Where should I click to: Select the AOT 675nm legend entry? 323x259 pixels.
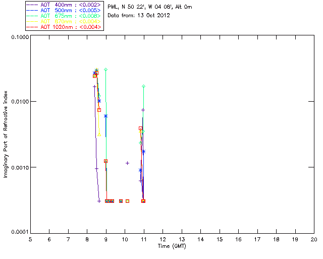click(64, 16)
